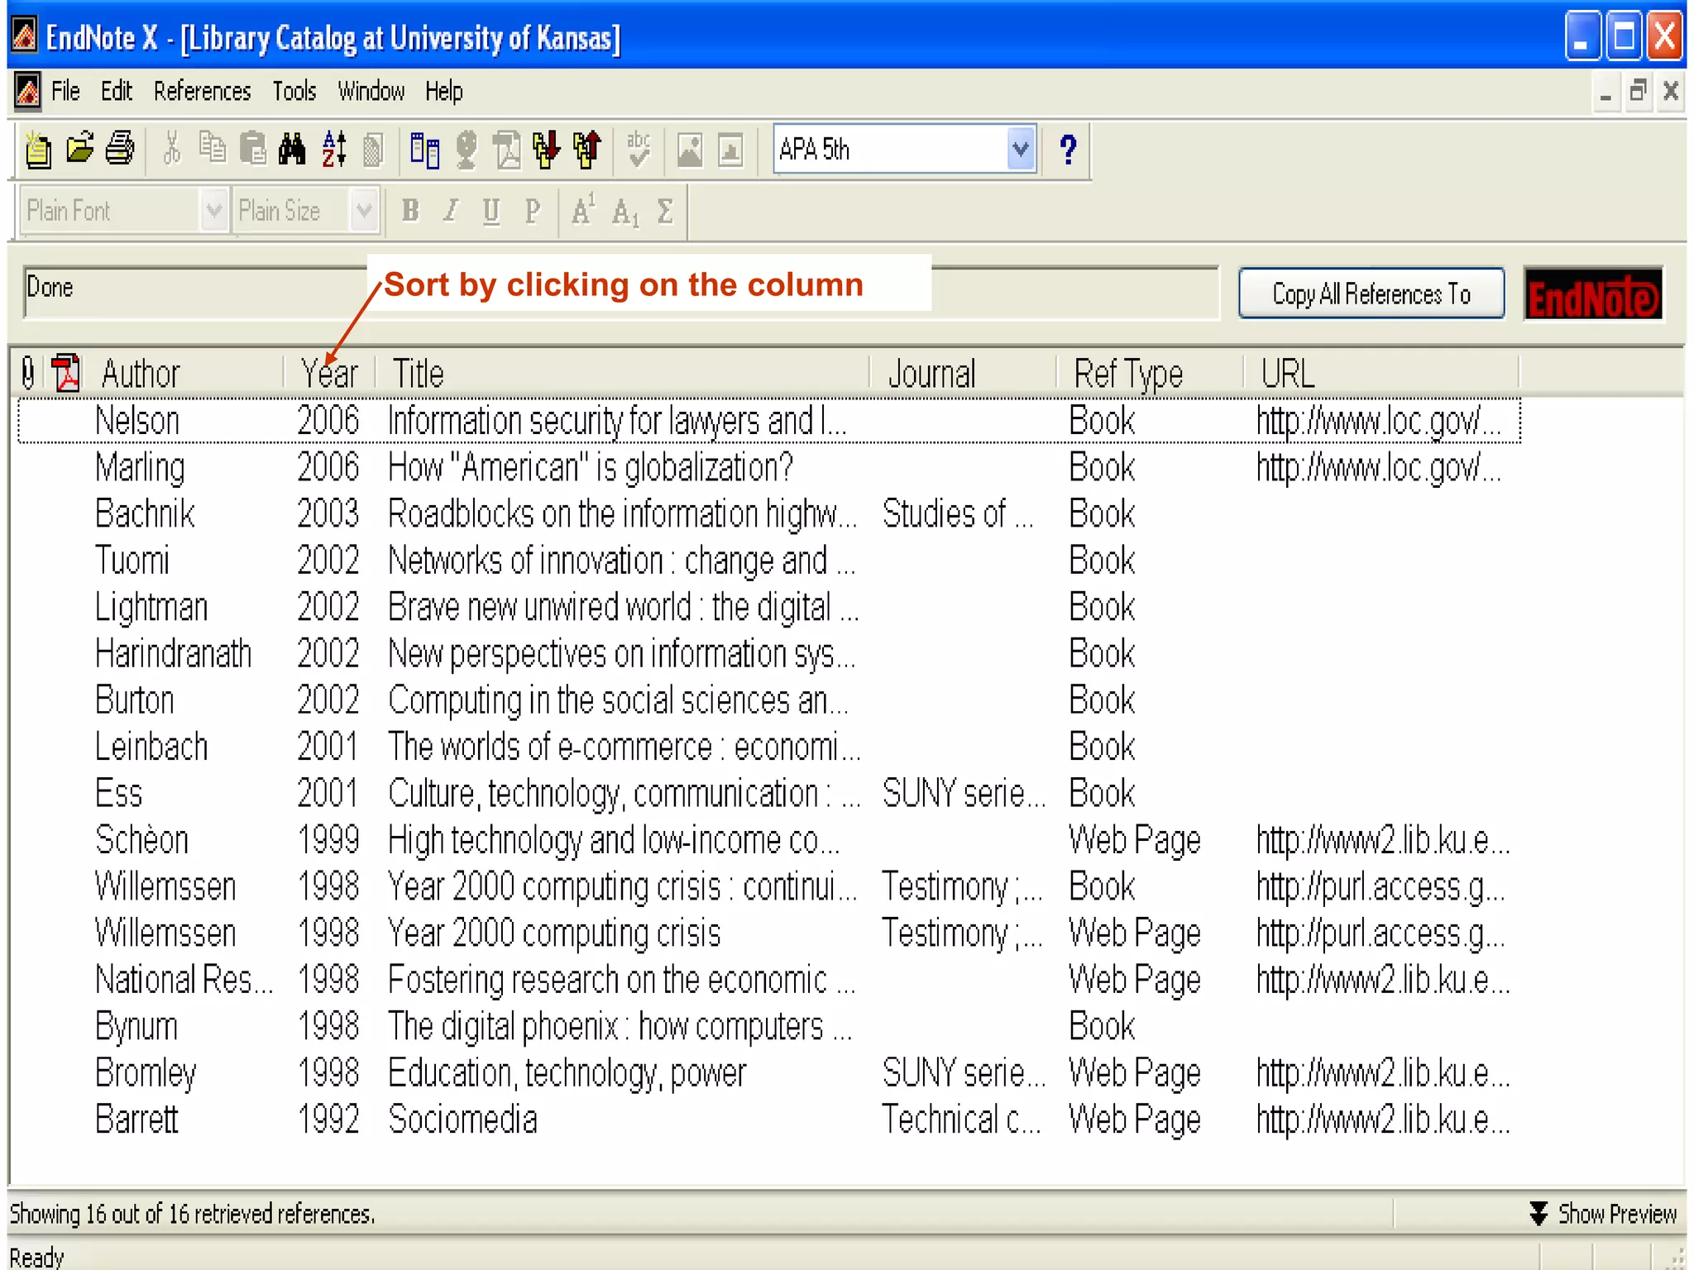Sort by the Title column header
The height and width of the screenshot is (1270, 1694).
(x=622, y=374)
